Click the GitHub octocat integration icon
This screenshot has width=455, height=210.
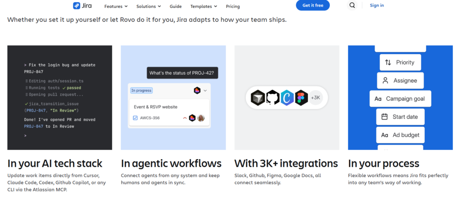(x=273, y=97)
